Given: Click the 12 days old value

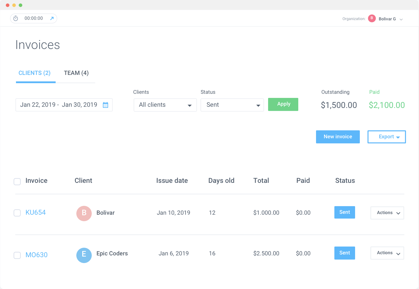Looking at the screenshot, I should tap(212, 213).
